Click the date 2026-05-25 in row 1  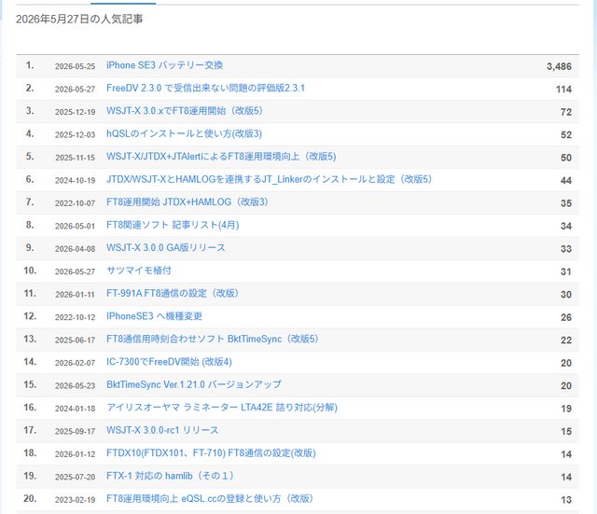(x=75, y=66)
